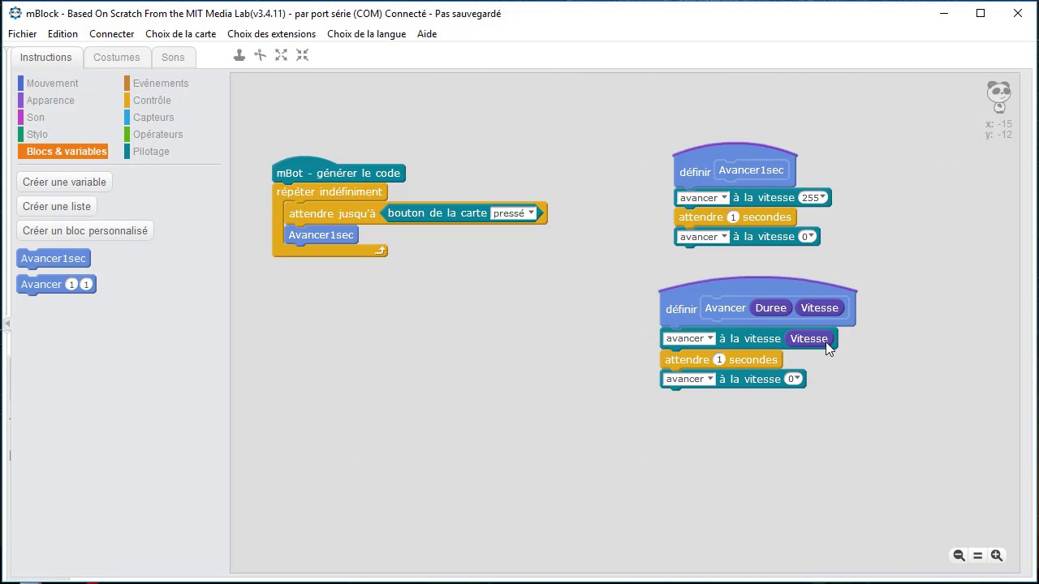
Task: Select the Blocs & variables category
Action: [x=63, y=152]
